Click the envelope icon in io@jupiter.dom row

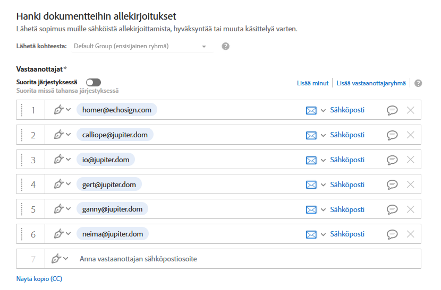click(x=311, y=160)
